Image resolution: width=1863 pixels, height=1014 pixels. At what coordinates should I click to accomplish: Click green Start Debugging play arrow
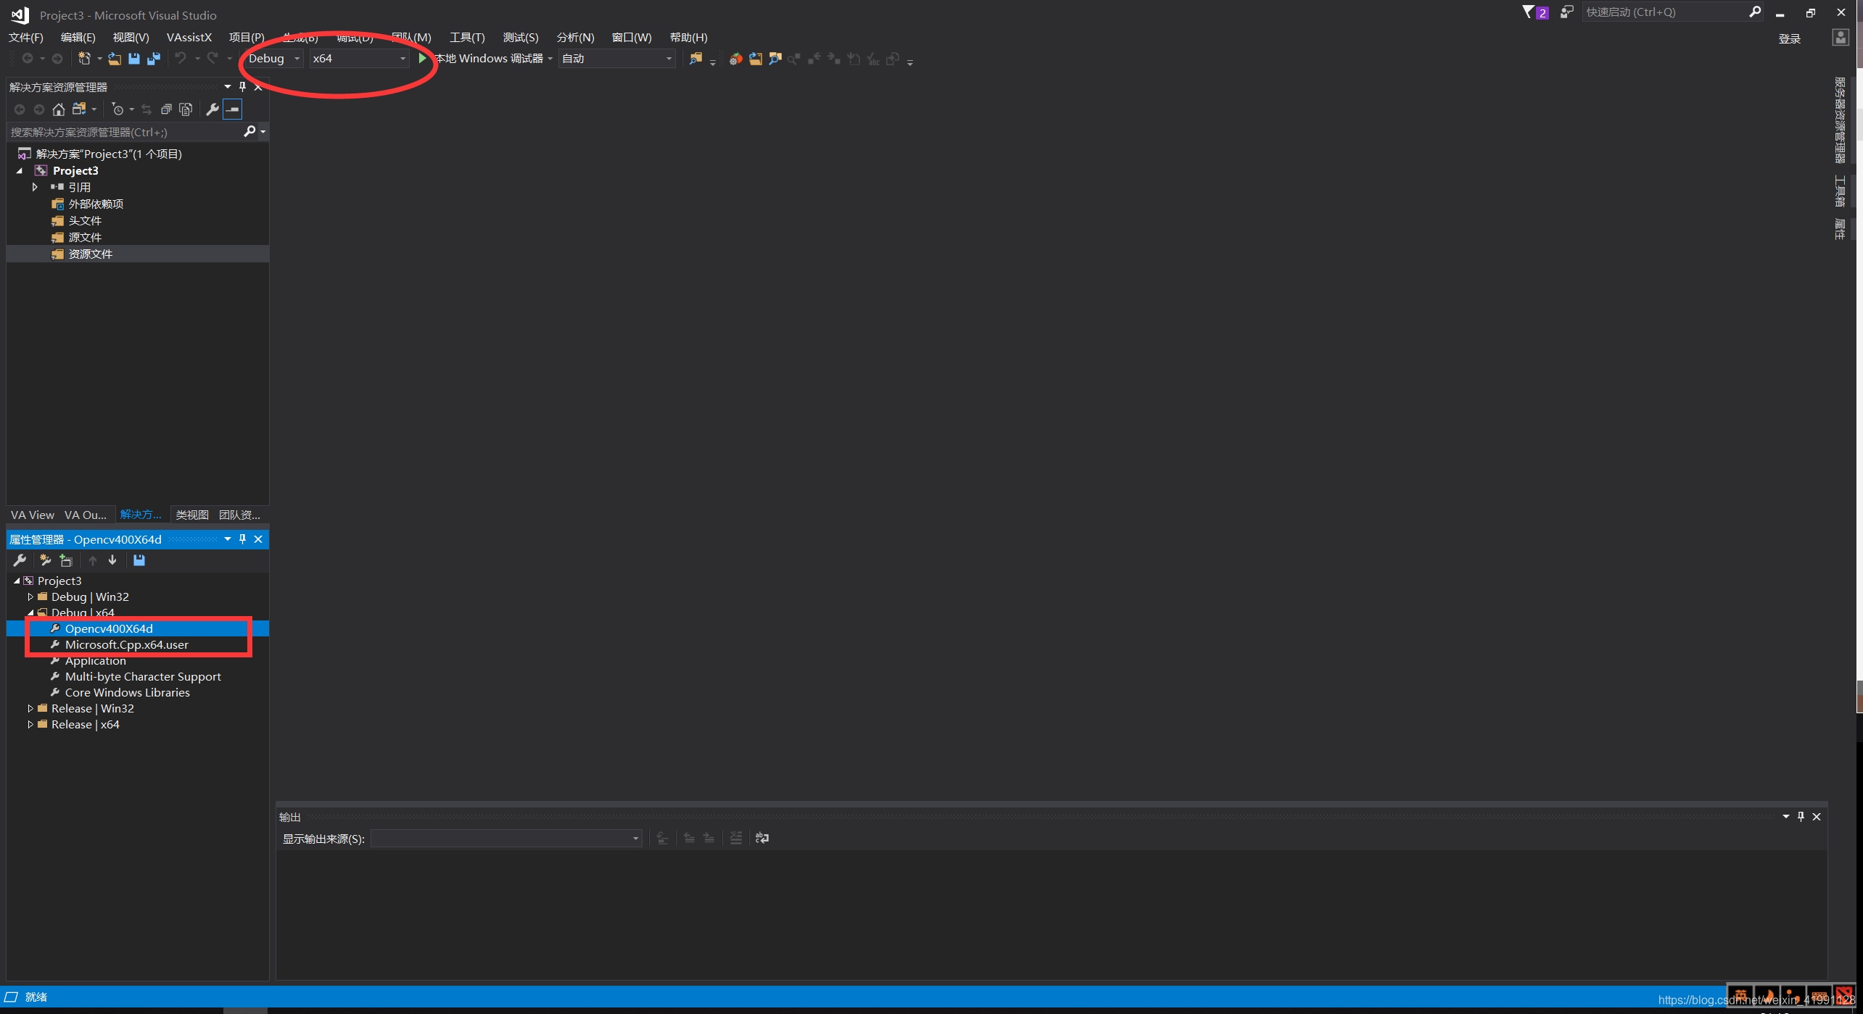point(423,58)
